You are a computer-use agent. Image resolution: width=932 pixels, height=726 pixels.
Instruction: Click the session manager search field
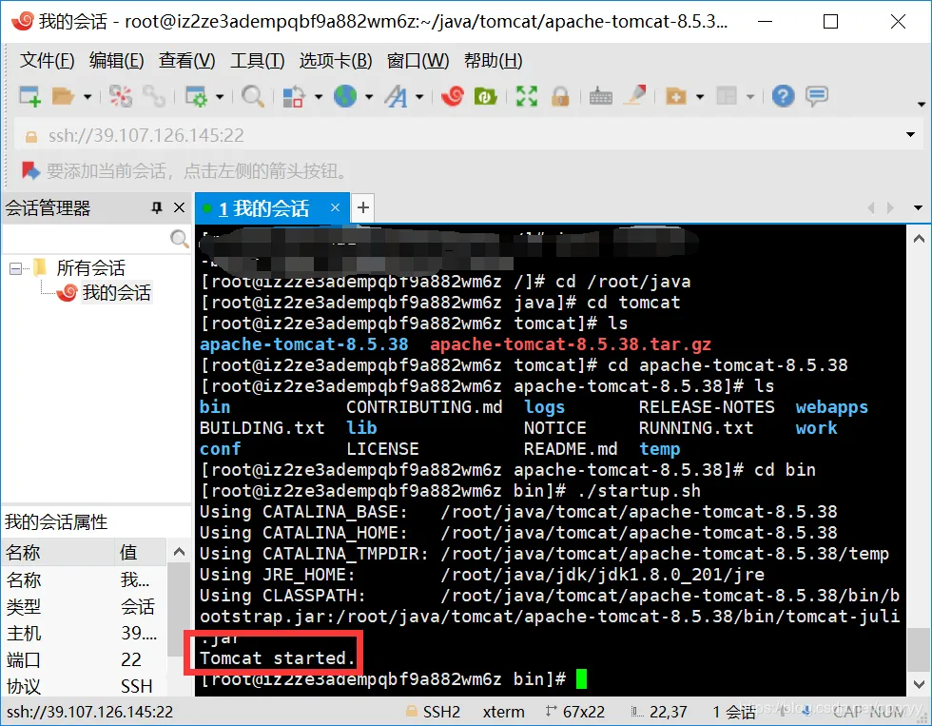pyautogui.click(x=87, y=239)
